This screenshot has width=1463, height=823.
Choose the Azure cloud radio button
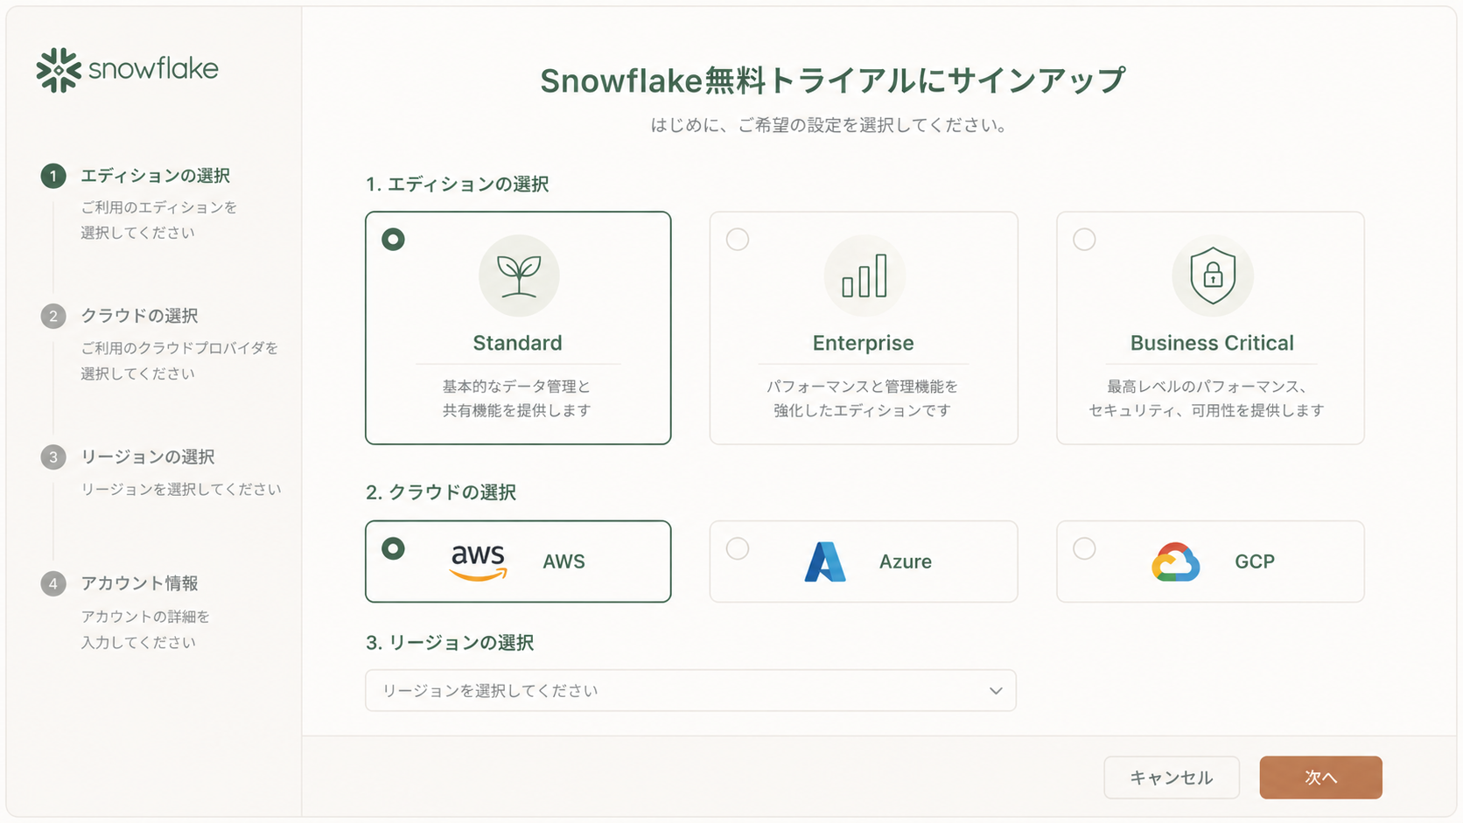pyautogui.click(x=738, y=548)
